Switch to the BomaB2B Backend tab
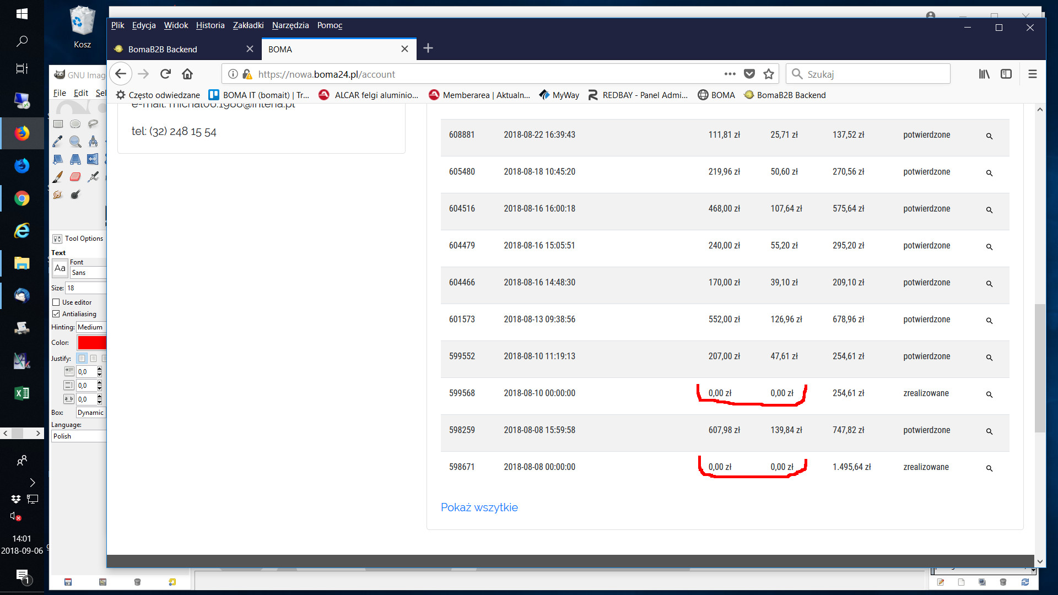1058x595 pixels. tap(163, 49)
